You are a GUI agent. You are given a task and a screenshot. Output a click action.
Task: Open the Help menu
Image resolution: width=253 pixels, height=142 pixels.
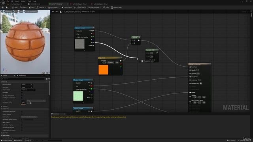(x=34, y=1)
